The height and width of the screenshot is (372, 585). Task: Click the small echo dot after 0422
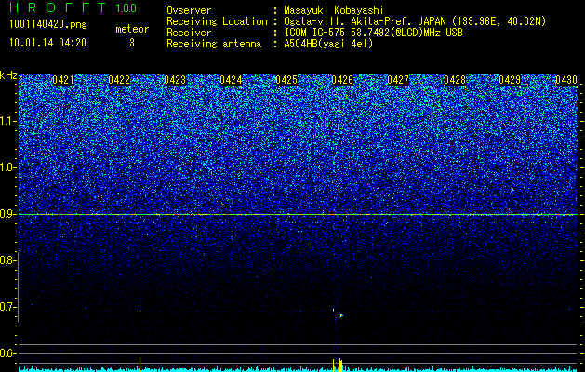140,310
